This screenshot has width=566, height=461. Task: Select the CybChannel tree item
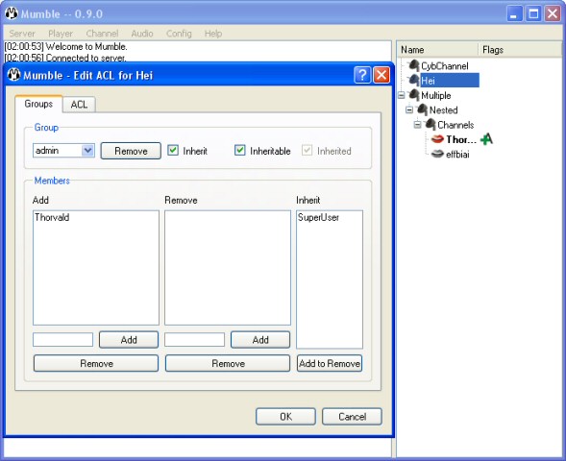445,65
